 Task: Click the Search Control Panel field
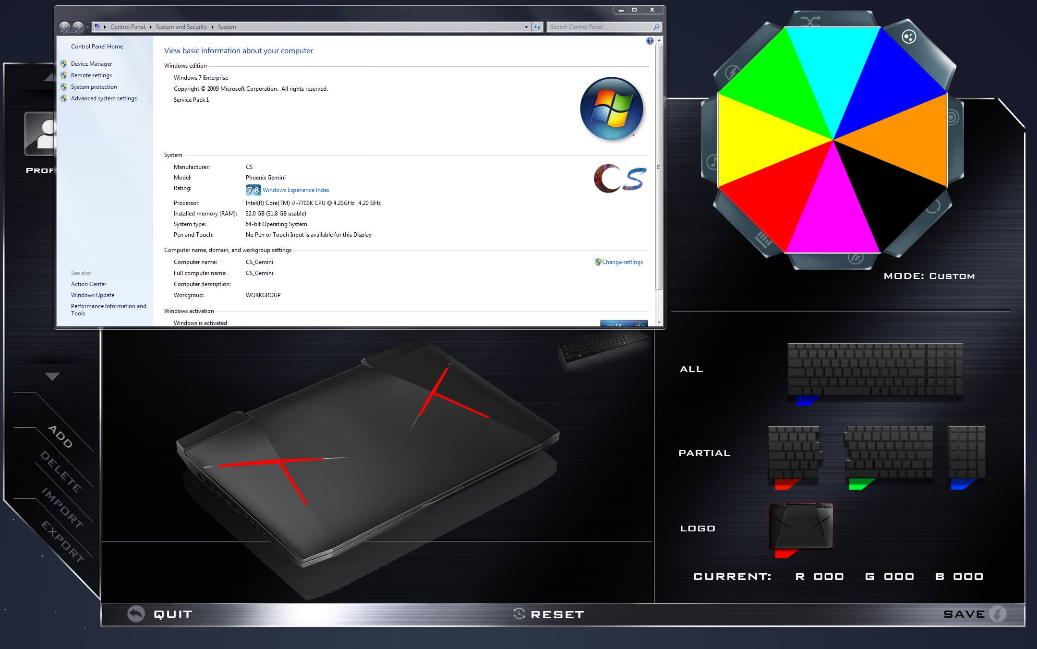coord(600,27)
